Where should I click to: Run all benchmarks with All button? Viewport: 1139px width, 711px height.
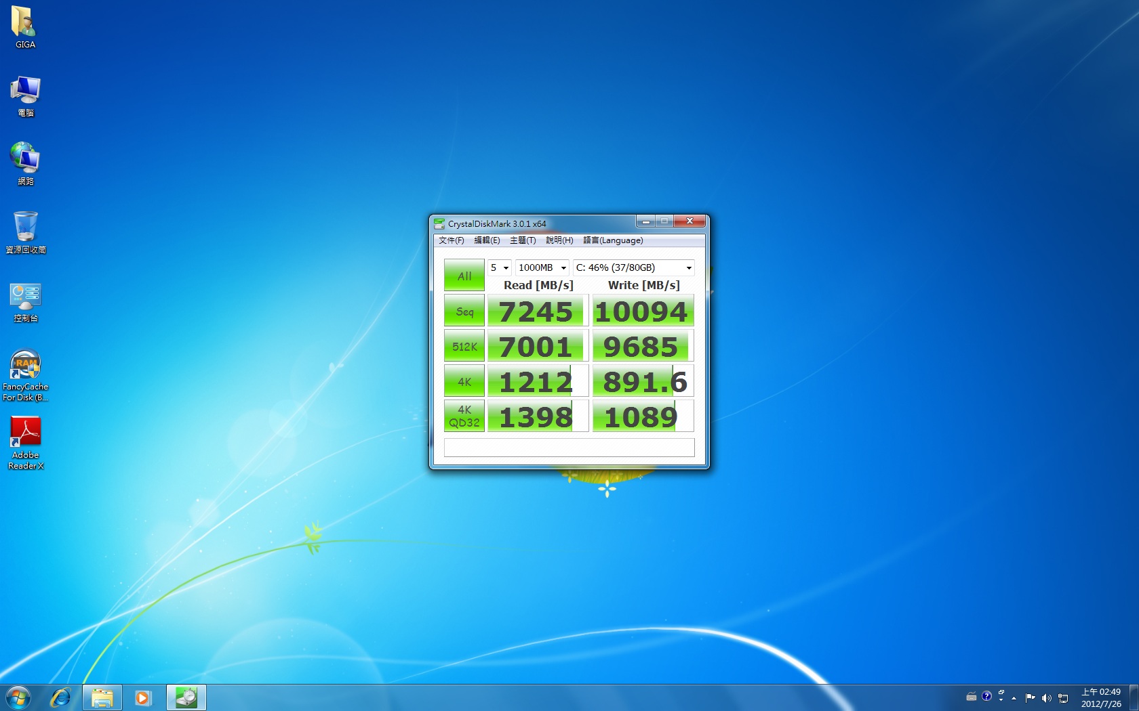pos(464,276)
